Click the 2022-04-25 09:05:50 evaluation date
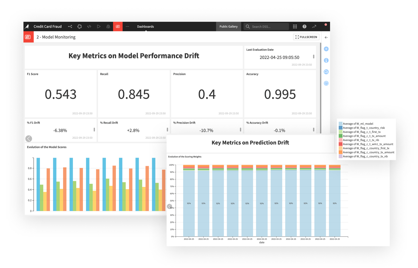 click(x=280, y=58)
